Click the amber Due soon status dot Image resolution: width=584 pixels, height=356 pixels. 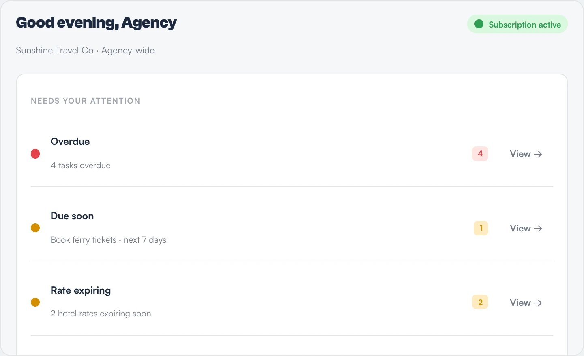pos(35,228)
